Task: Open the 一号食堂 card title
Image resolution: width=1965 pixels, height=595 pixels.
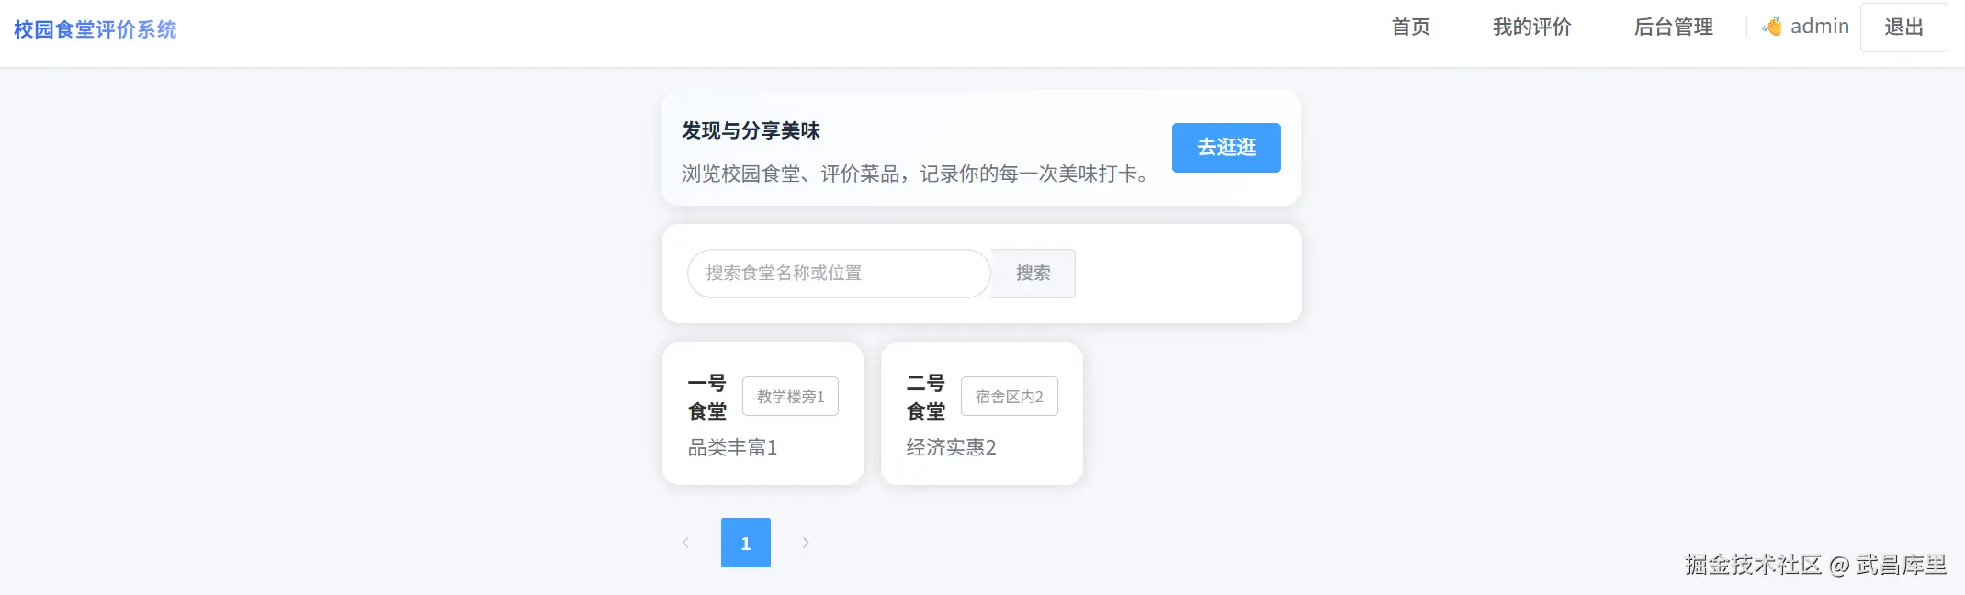Action: (x=707, y=397)
